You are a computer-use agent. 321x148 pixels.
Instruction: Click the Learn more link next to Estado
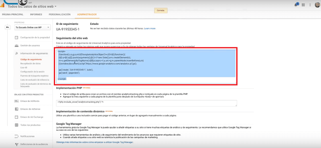pos(150,28)
